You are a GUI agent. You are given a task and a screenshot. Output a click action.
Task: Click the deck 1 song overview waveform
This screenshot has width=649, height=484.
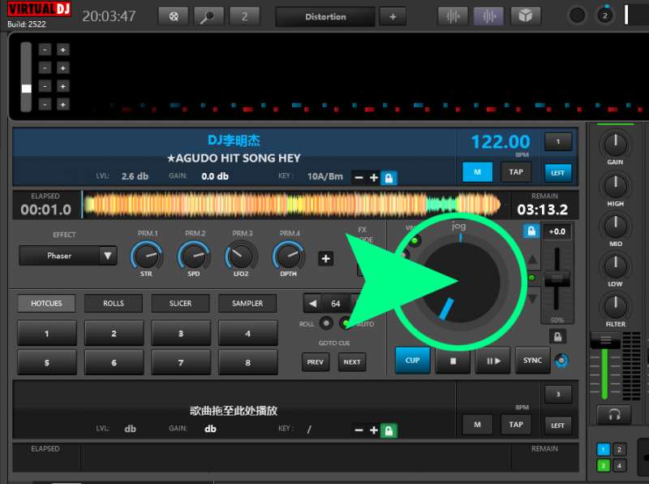[292, 205]
